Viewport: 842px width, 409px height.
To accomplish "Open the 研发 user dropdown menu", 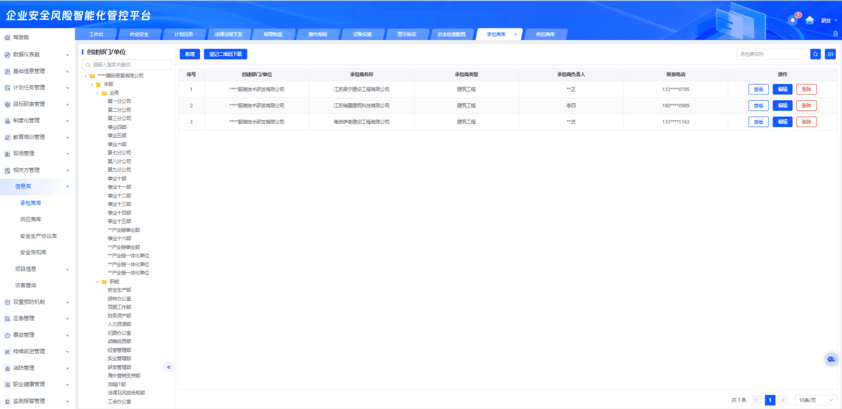I will pyautogui.click(x=829, y=21).
